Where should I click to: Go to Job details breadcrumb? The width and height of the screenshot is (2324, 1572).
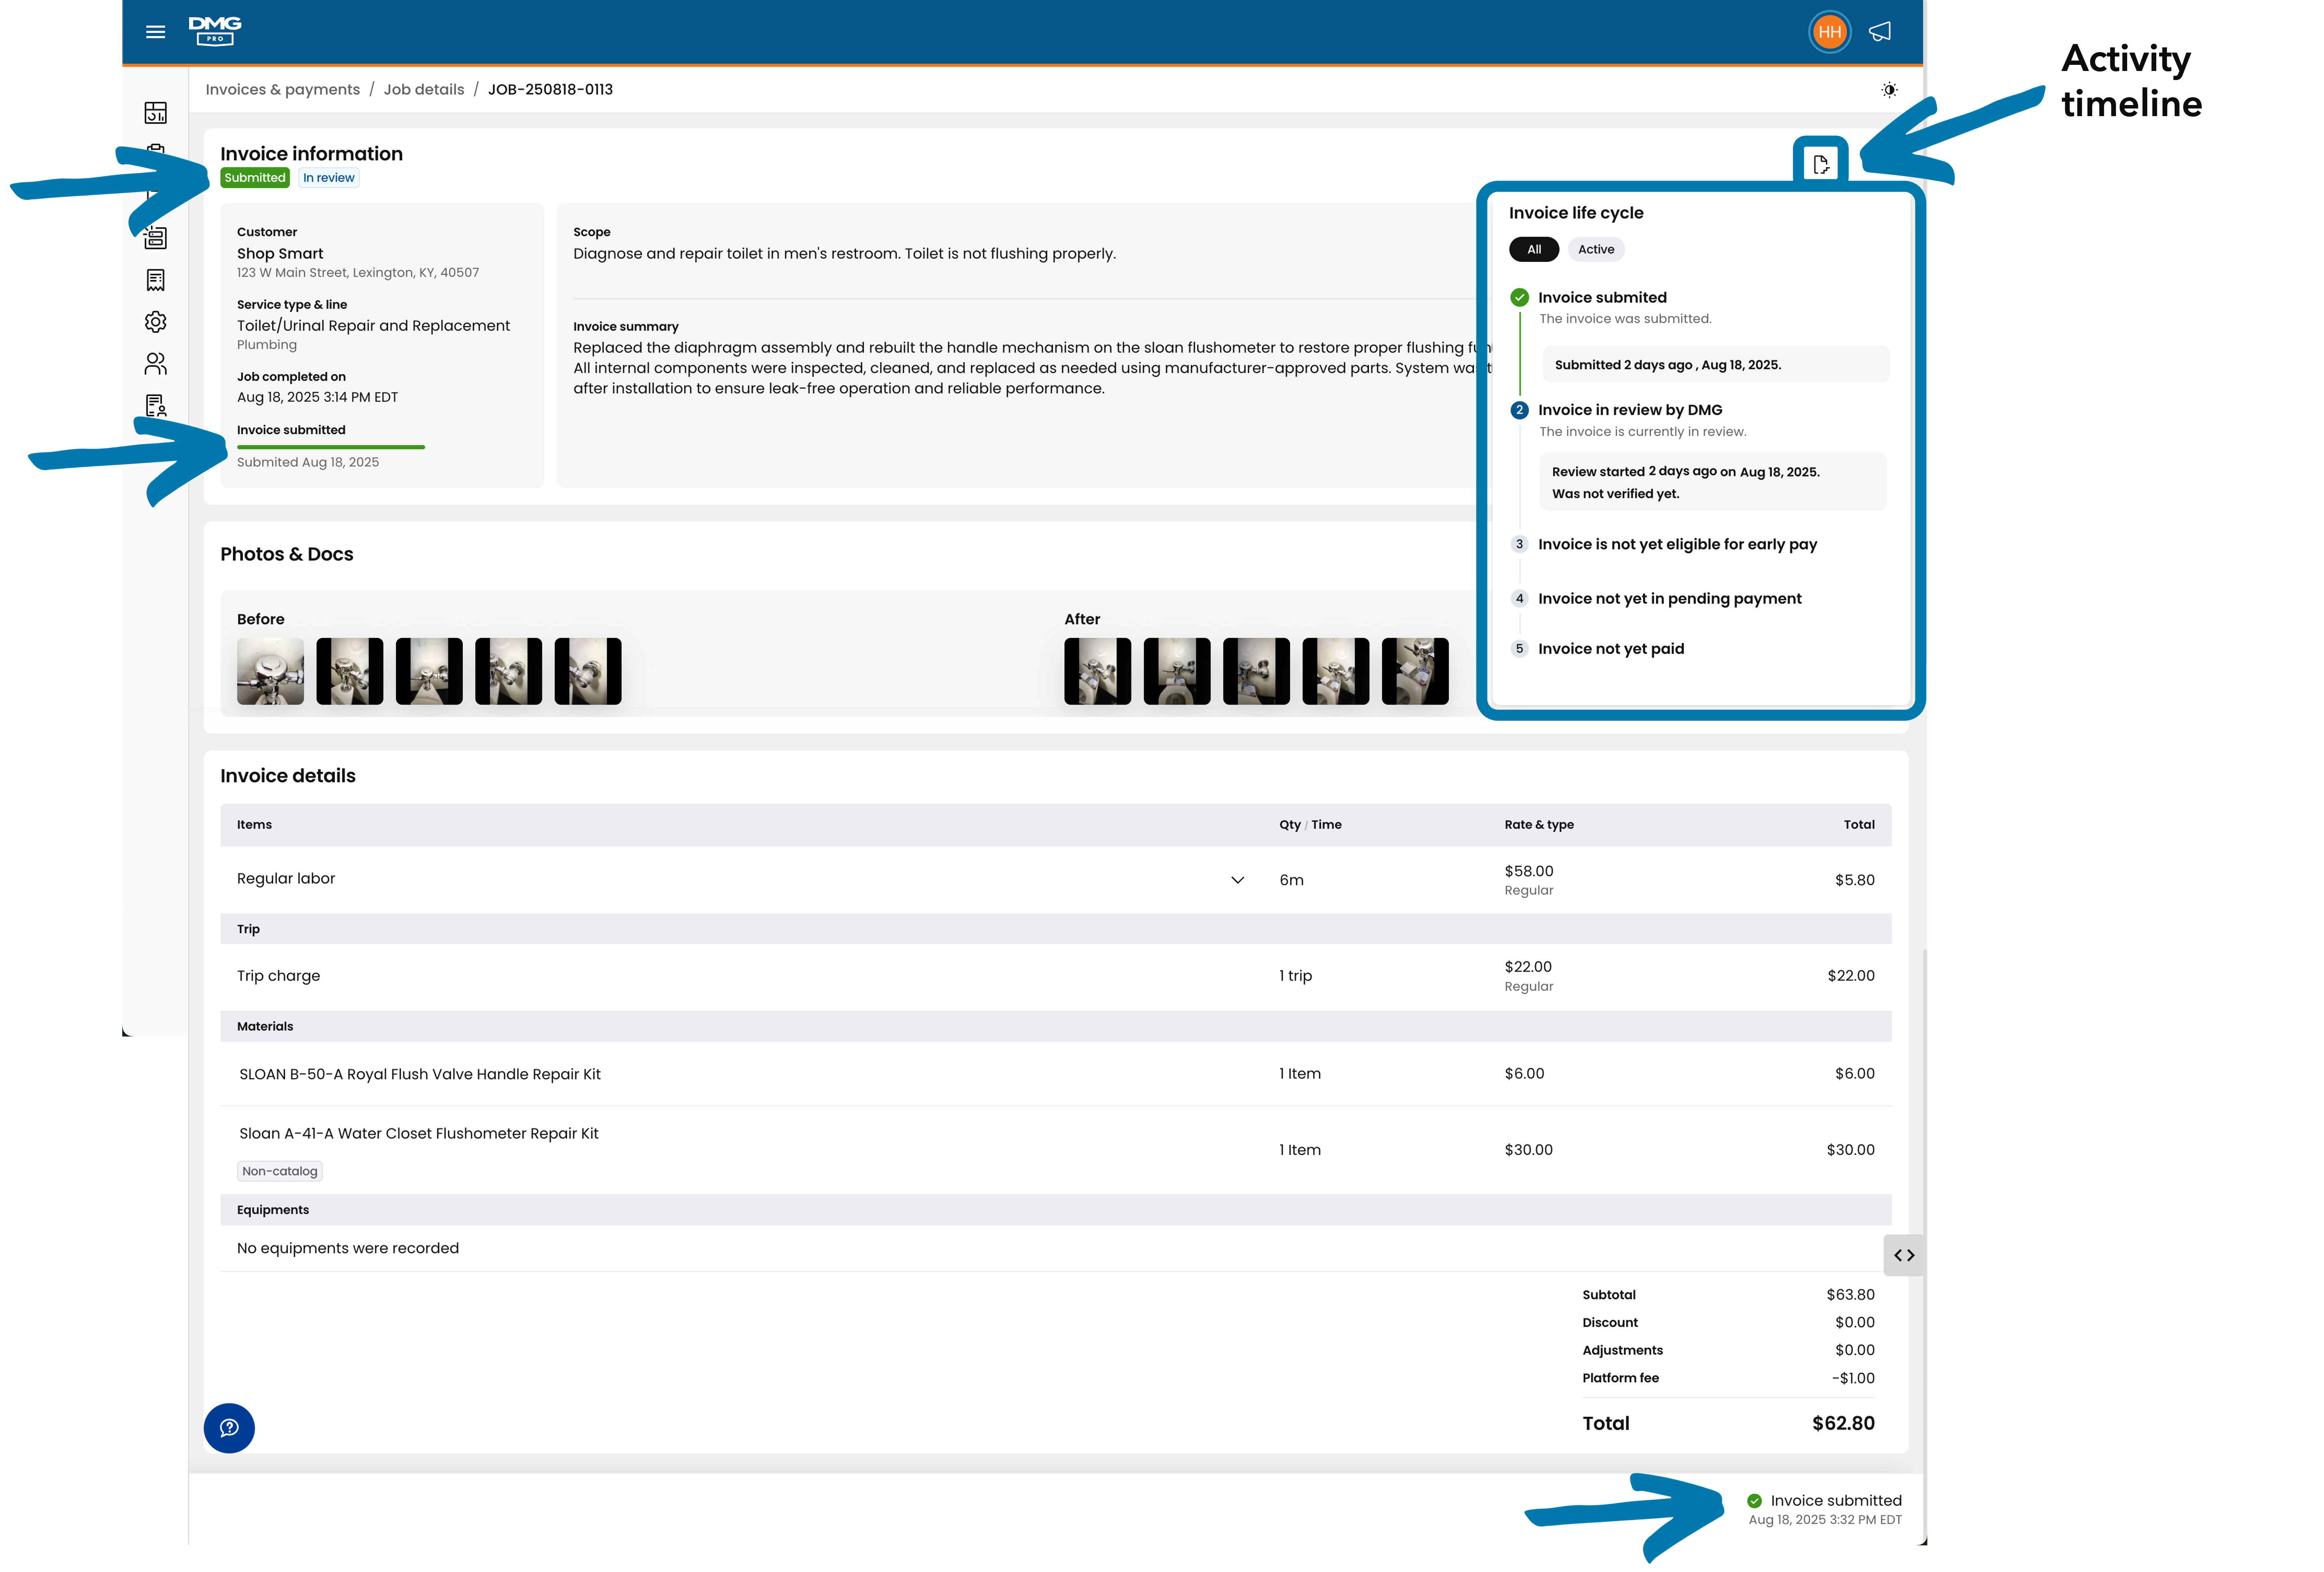[x=424, y=90]
